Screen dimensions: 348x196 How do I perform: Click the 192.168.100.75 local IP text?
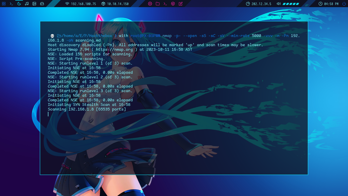coord(83,4)
